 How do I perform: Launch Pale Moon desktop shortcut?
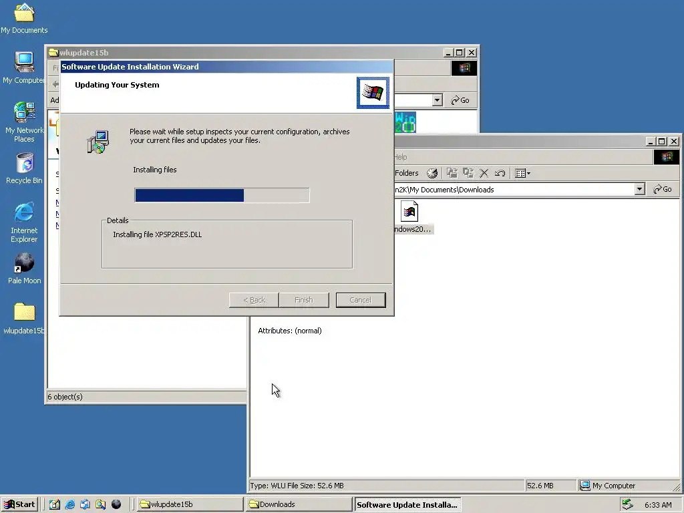[24, 269]
